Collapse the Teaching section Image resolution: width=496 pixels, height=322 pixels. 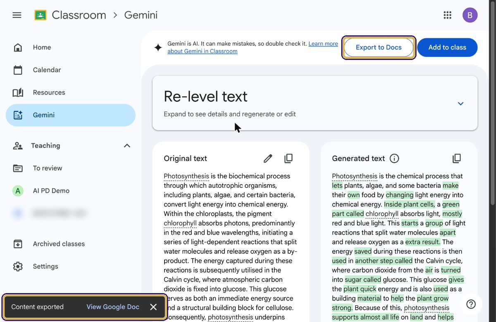[127, 146]
